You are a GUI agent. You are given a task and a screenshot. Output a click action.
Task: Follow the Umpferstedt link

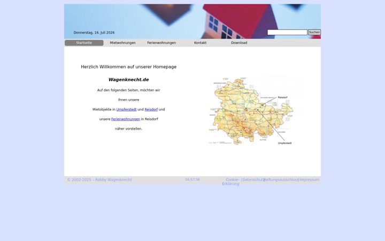pyautogui.click(x=126, y=109)
